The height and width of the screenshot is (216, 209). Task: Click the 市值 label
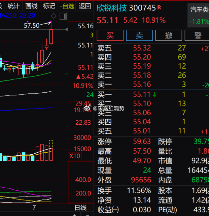(x=165, y=161)
